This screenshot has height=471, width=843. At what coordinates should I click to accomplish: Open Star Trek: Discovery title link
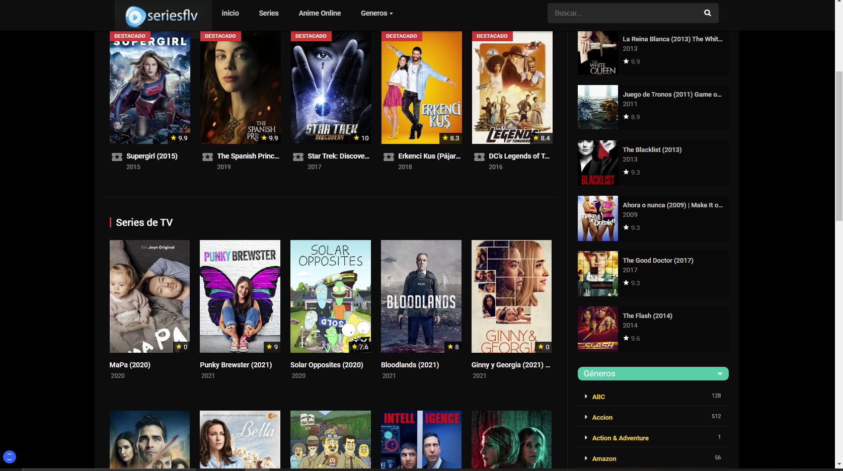point(339,156)
